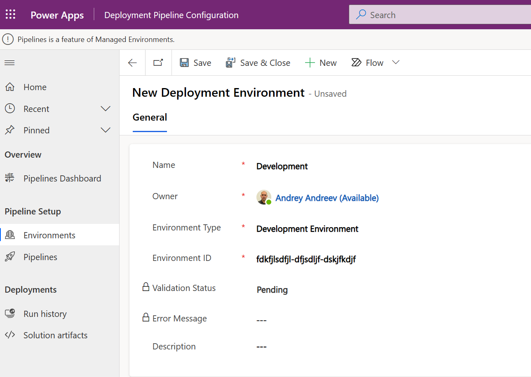Click the Save button
This screenshot has height=377, width=531.
(195, 63)
